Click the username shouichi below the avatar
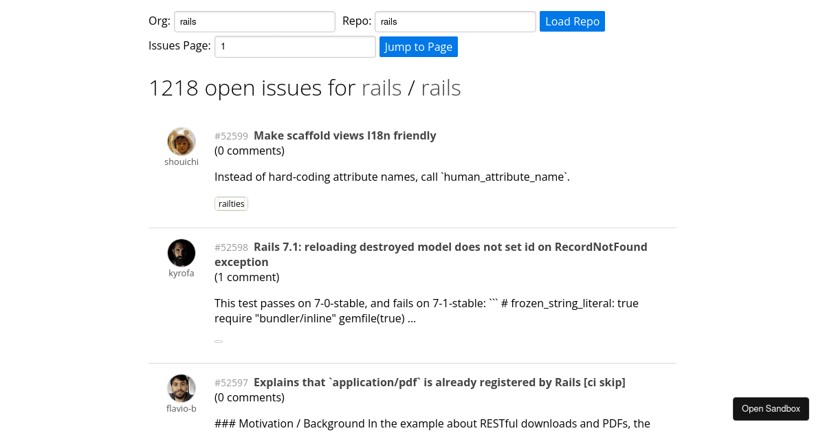This screenshot has height=433, width=825. click(x=181, y=162)
